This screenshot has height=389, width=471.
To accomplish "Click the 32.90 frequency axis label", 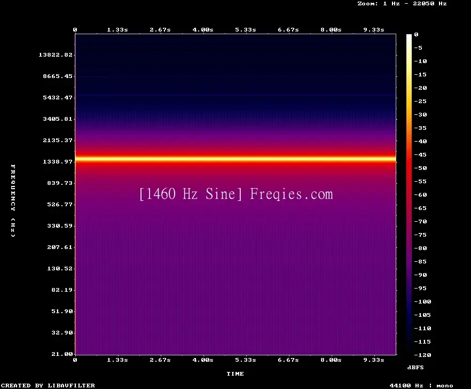I will pos(62,332).
